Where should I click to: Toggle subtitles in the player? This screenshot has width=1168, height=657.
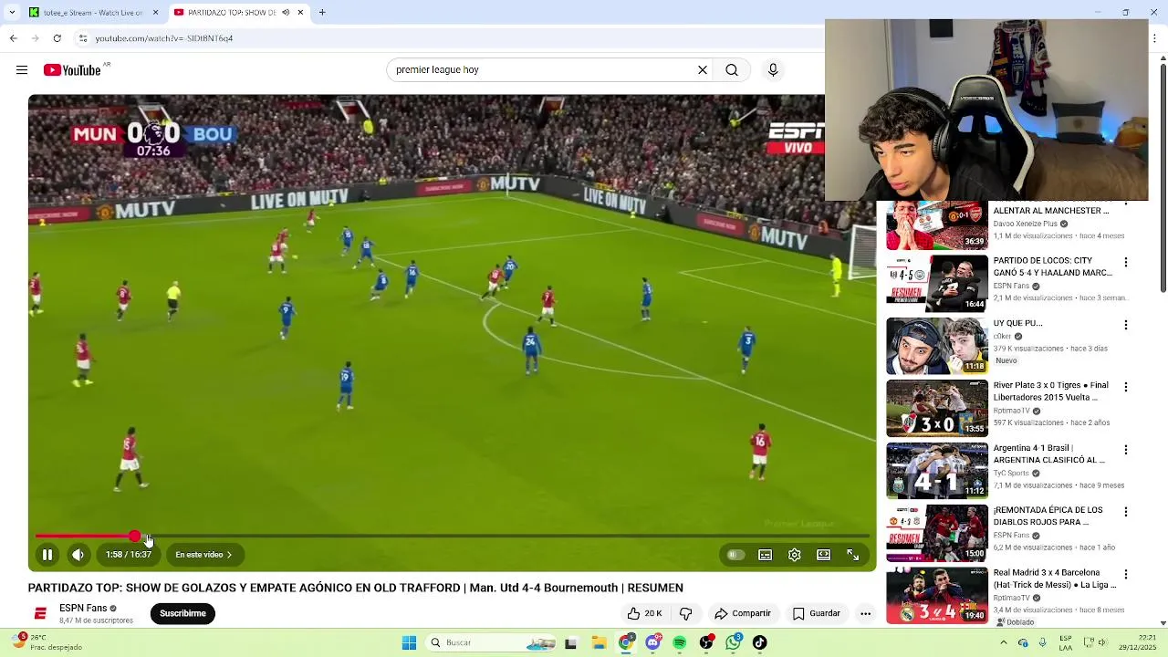[766, 555]
